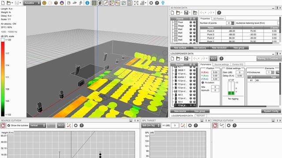Switch to the Source settings tab
The height and width of the screenshot is (158, 282).
(x=222, y=65)
